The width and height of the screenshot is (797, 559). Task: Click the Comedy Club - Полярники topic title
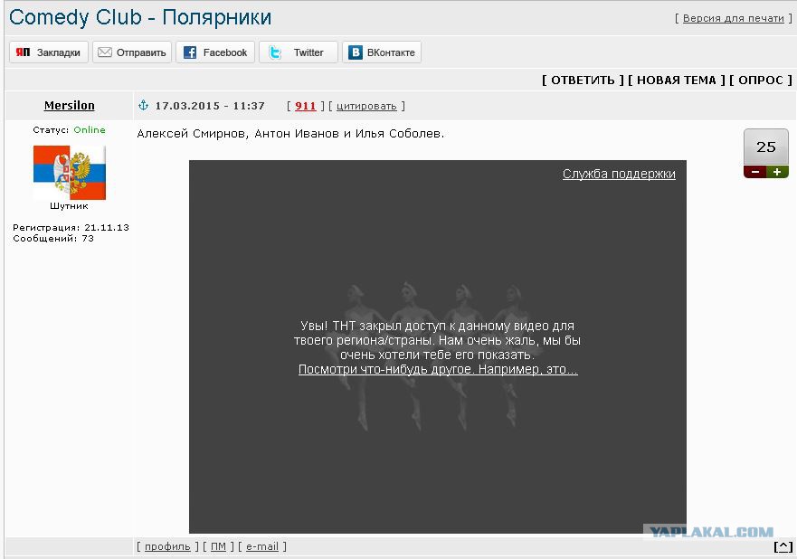tap(140, 17)
